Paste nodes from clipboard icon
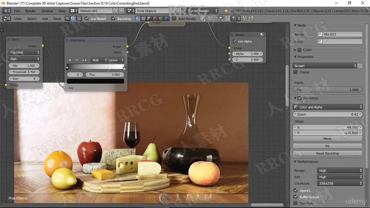 point(250,18)
